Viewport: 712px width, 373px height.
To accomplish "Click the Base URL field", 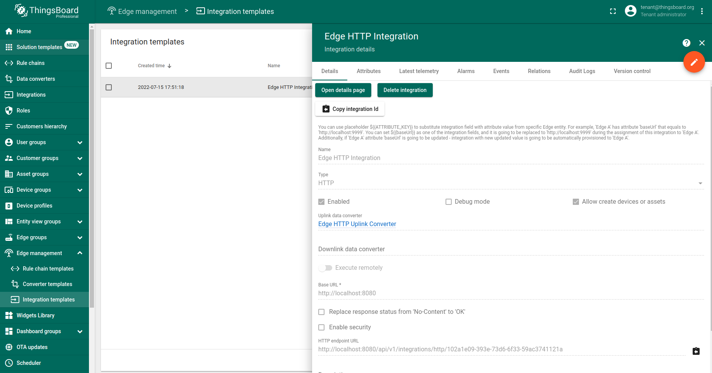I will coord(511,293).
